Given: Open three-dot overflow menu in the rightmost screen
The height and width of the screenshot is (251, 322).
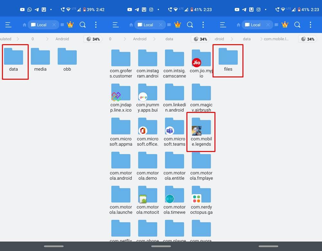Looking at the screenshot, I should point(310,25).
